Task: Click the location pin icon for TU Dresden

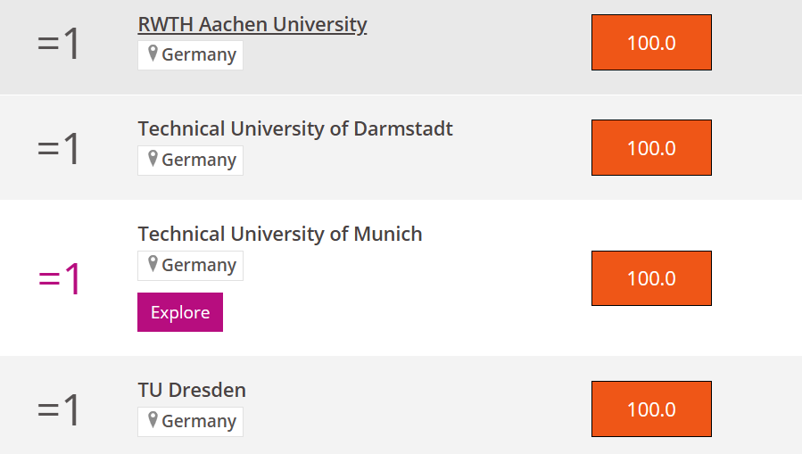Action: 153,420
